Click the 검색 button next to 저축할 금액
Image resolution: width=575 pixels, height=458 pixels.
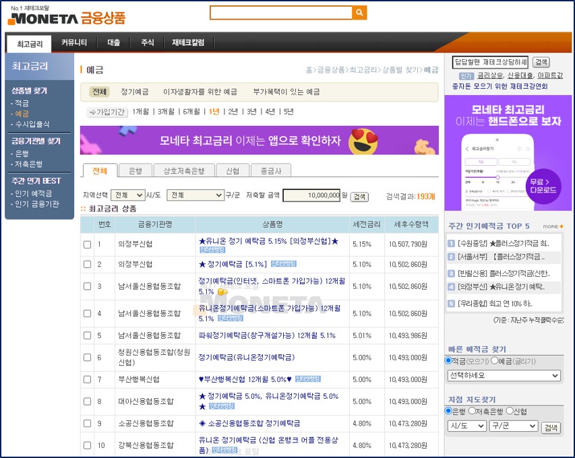tap(359, 197)
